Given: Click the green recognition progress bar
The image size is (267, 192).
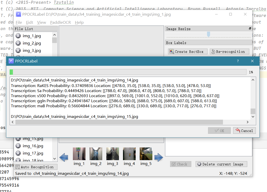Looking at the screenshot, I should 128,72.
